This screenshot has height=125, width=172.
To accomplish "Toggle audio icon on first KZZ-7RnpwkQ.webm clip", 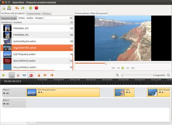I will click(42, 92).
